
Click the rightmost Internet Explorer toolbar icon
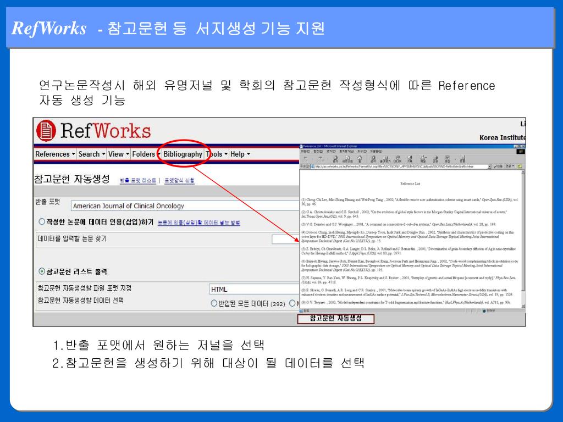(462, 159)
